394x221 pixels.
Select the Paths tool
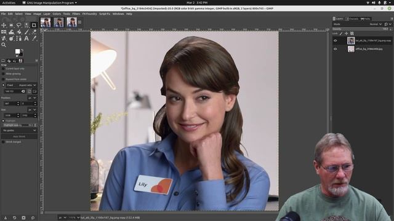coord(19,38)
